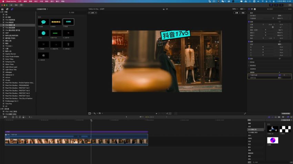Viewport: 293px width, 164px height.
Task: Click the tracker delete X icon
Action: pyautogui.click(x=280, y=75)
